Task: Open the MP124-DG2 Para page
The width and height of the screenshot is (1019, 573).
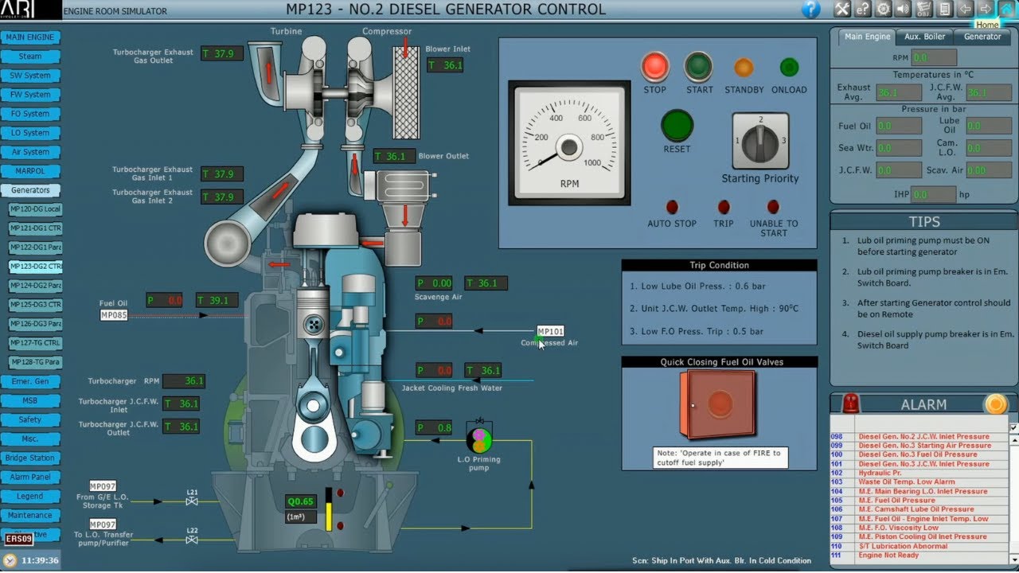Action: [35, 286]
